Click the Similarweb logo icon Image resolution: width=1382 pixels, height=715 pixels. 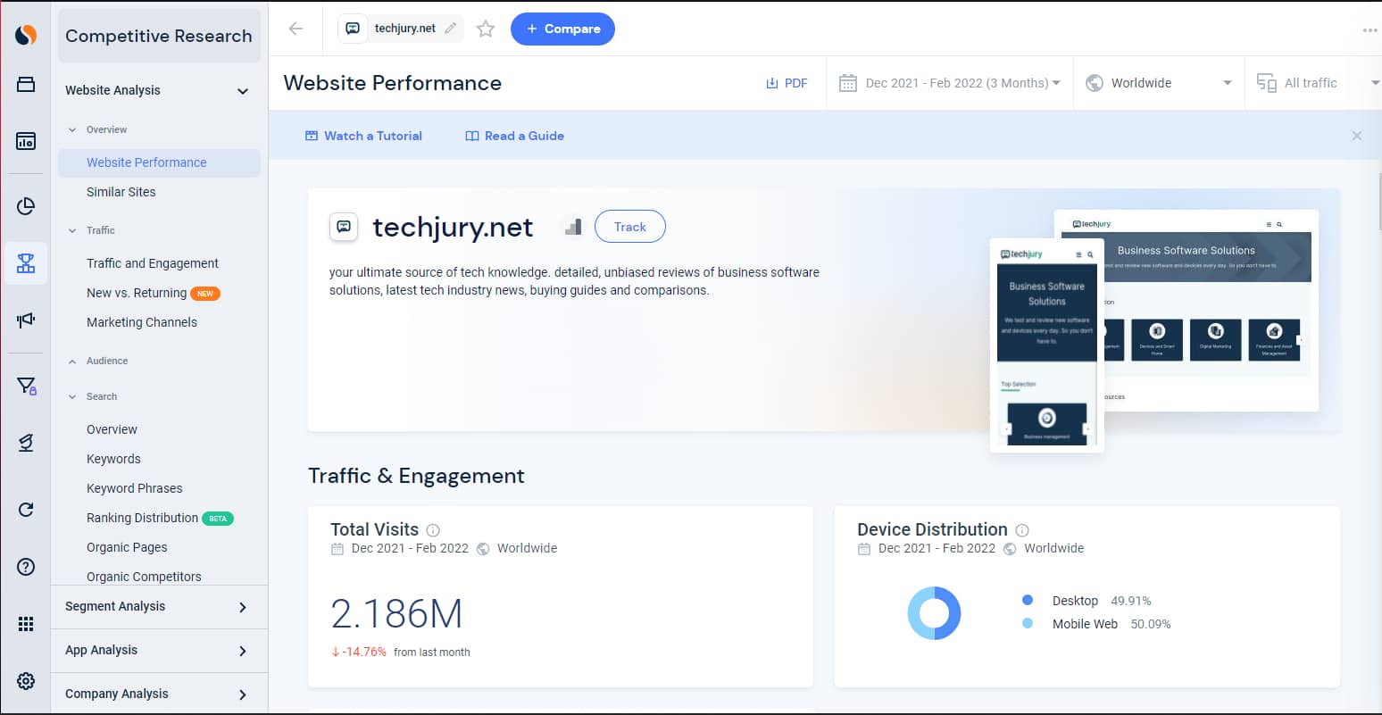pyautogui.click(x=26, y=35)
